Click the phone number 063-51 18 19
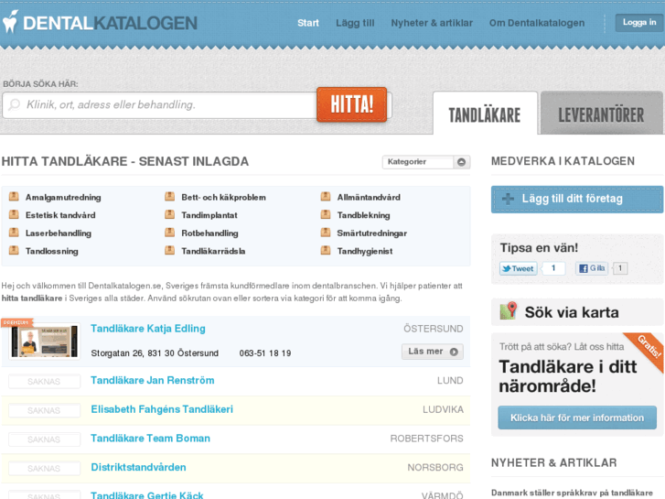This screenshot has height=499, width=665. [x=265, y=353]
